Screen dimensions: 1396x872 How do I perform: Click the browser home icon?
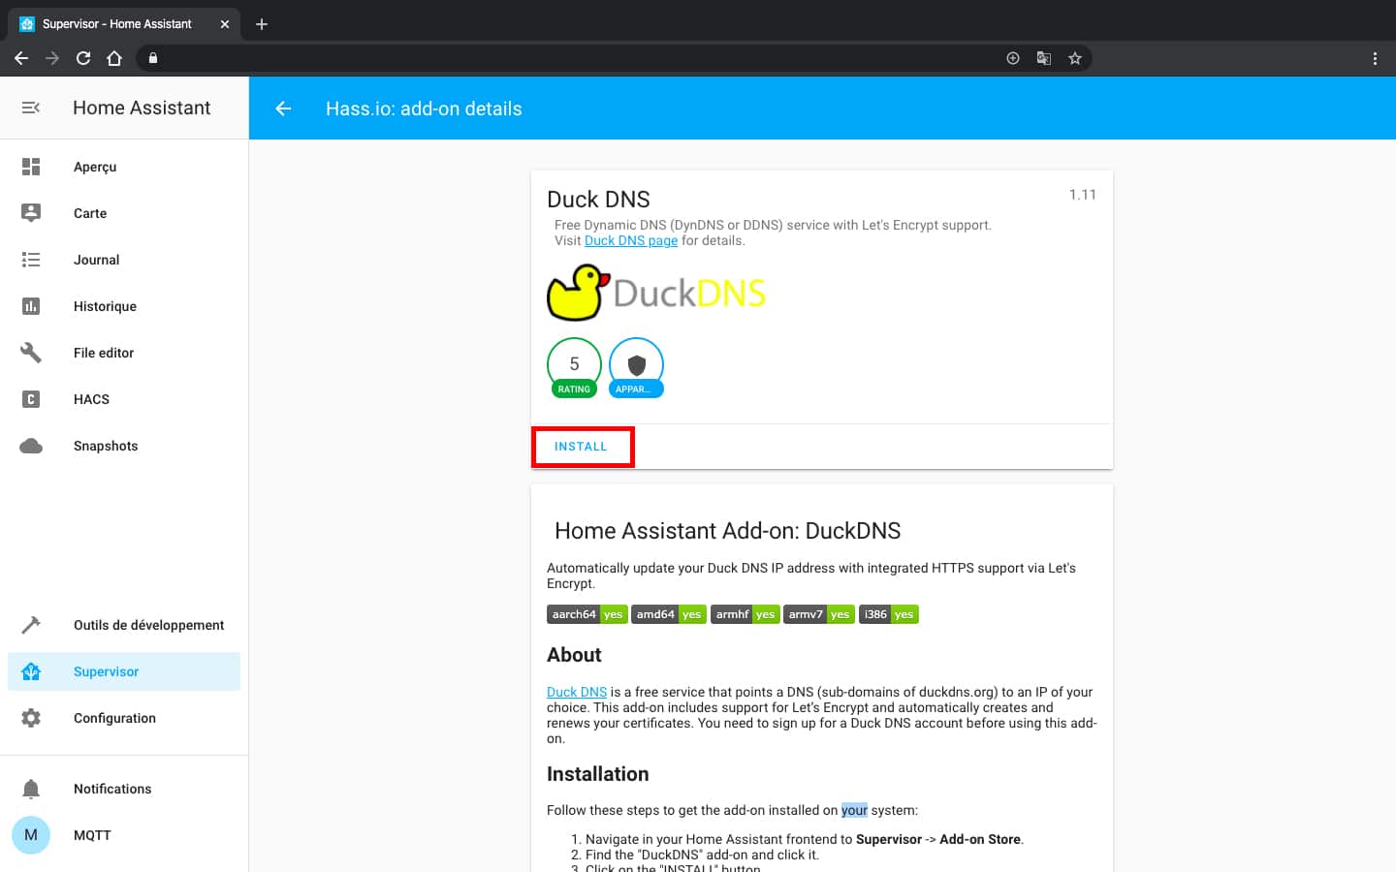(114, 58)
